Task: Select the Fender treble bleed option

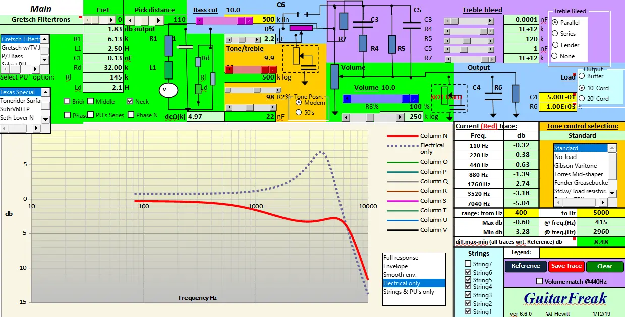Action: pyautogui.click(x=555, y=45)
